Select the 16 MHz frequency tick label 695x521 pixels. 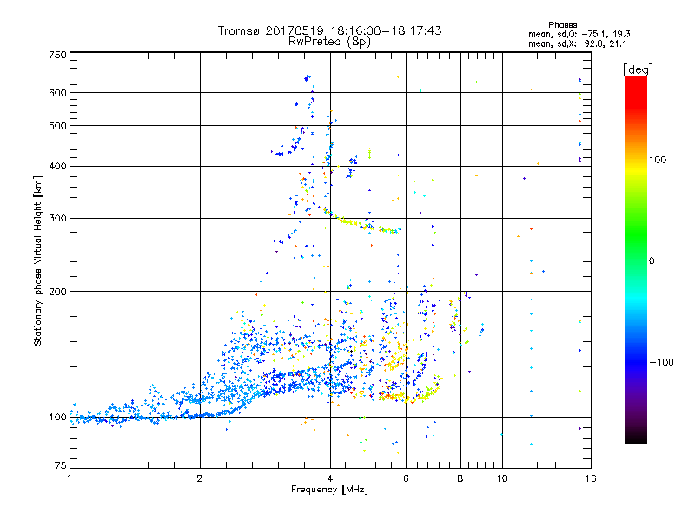[x=591, y=478]
